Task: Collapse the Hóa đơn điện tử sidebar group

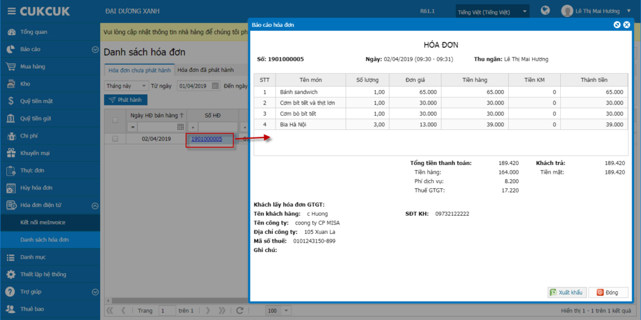Action: pyautogui.click(x=95, y=206)
